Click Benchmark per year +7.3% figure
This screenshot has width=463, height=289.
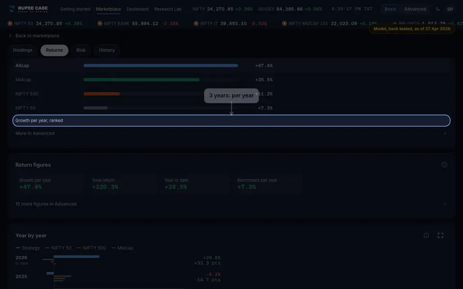click(x=246, y=187)
